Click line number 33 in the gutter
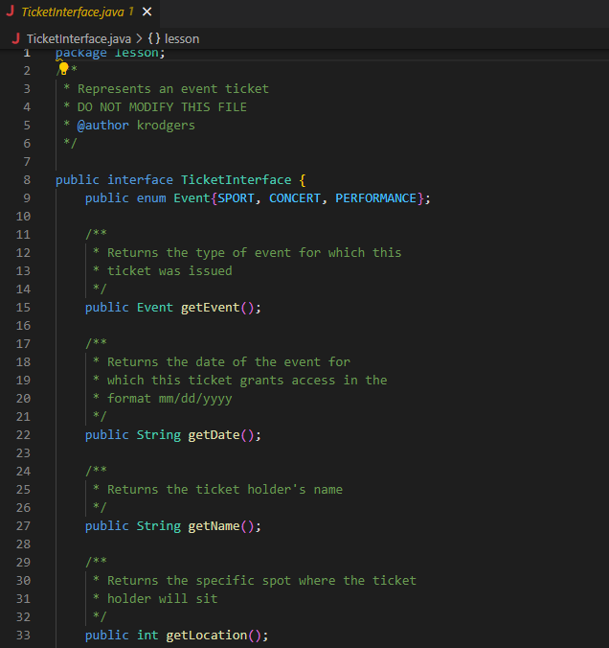609x648 pixels. click(x=23, y=635)
